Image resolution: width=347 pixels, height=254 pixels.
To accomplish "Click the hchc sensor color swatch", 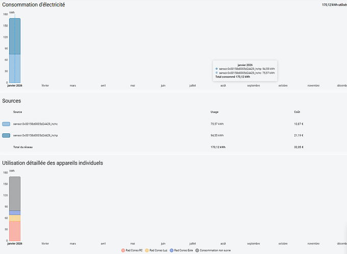I will (x=6, y=124).
